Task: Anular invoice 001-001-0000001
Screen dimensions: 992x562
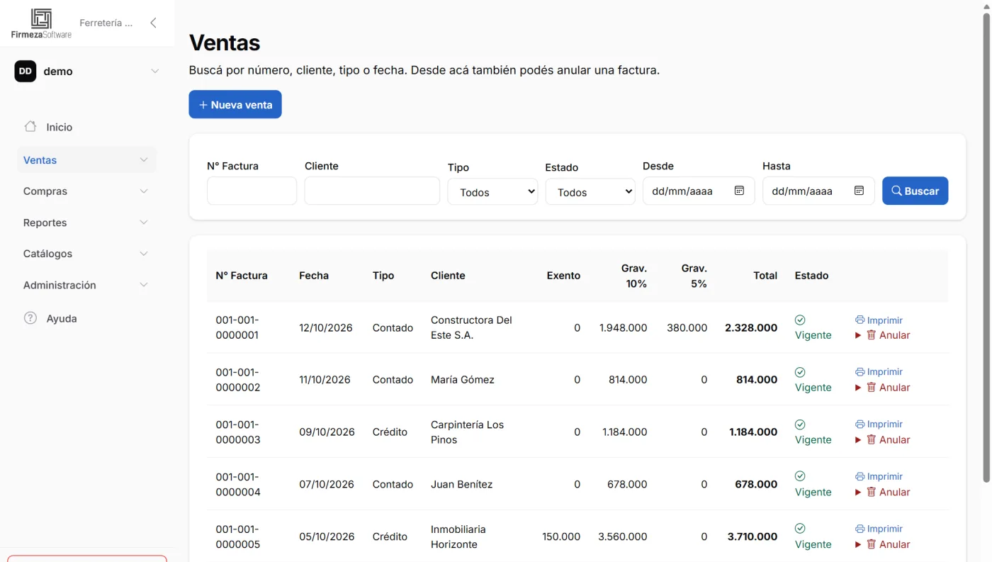Action: [x=888, y=335]
